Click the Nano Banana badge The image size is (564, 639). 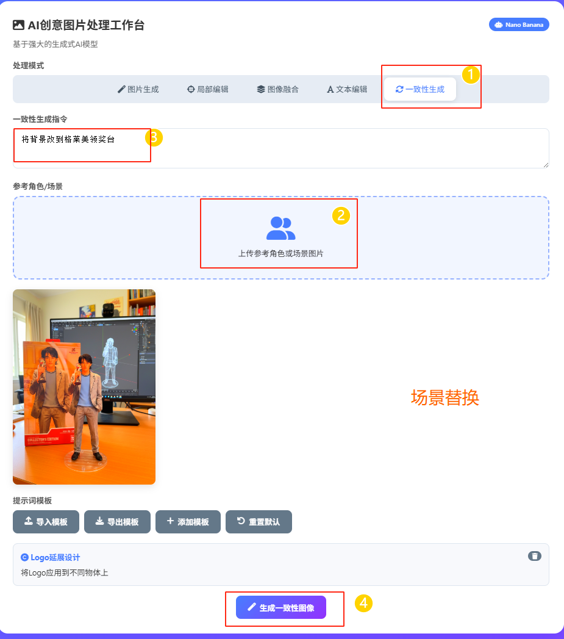coord(519,24)
